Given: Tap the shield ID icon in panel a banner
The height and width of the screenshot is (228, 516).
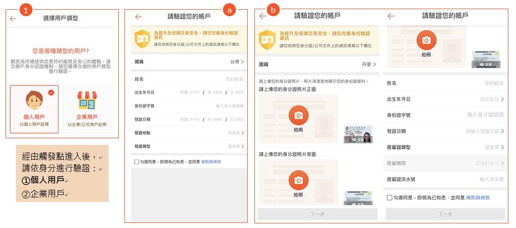Looking at the screenshot, I should coord(142,39).
